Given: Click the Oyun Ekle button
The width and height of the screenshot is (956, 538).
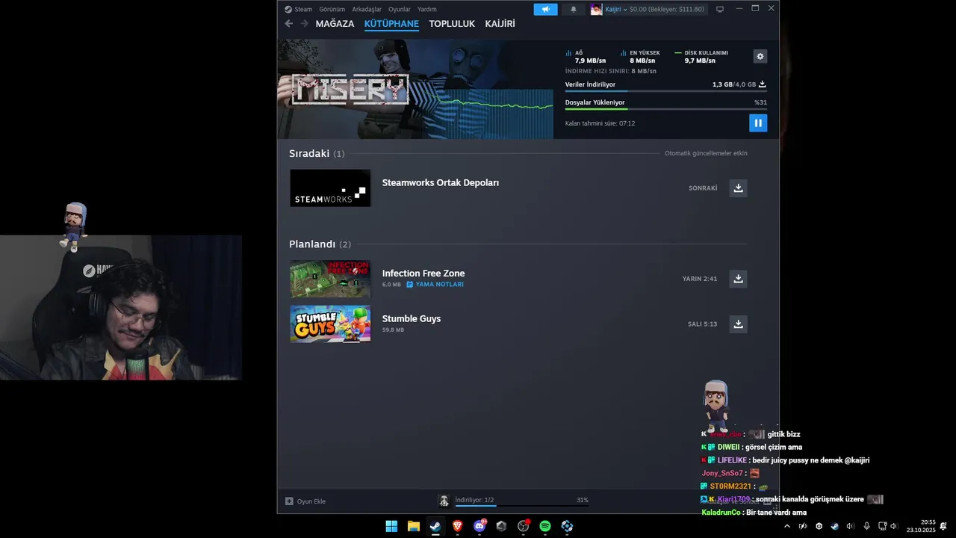Looking at the screenshot, I should [305, 501].
